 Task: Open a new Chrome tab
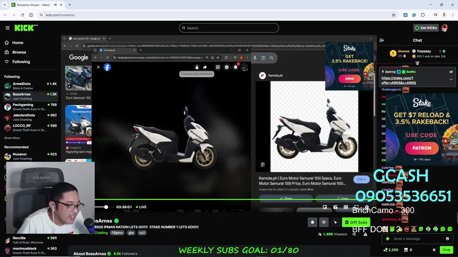pyautogui.click(x=69, y=5)
